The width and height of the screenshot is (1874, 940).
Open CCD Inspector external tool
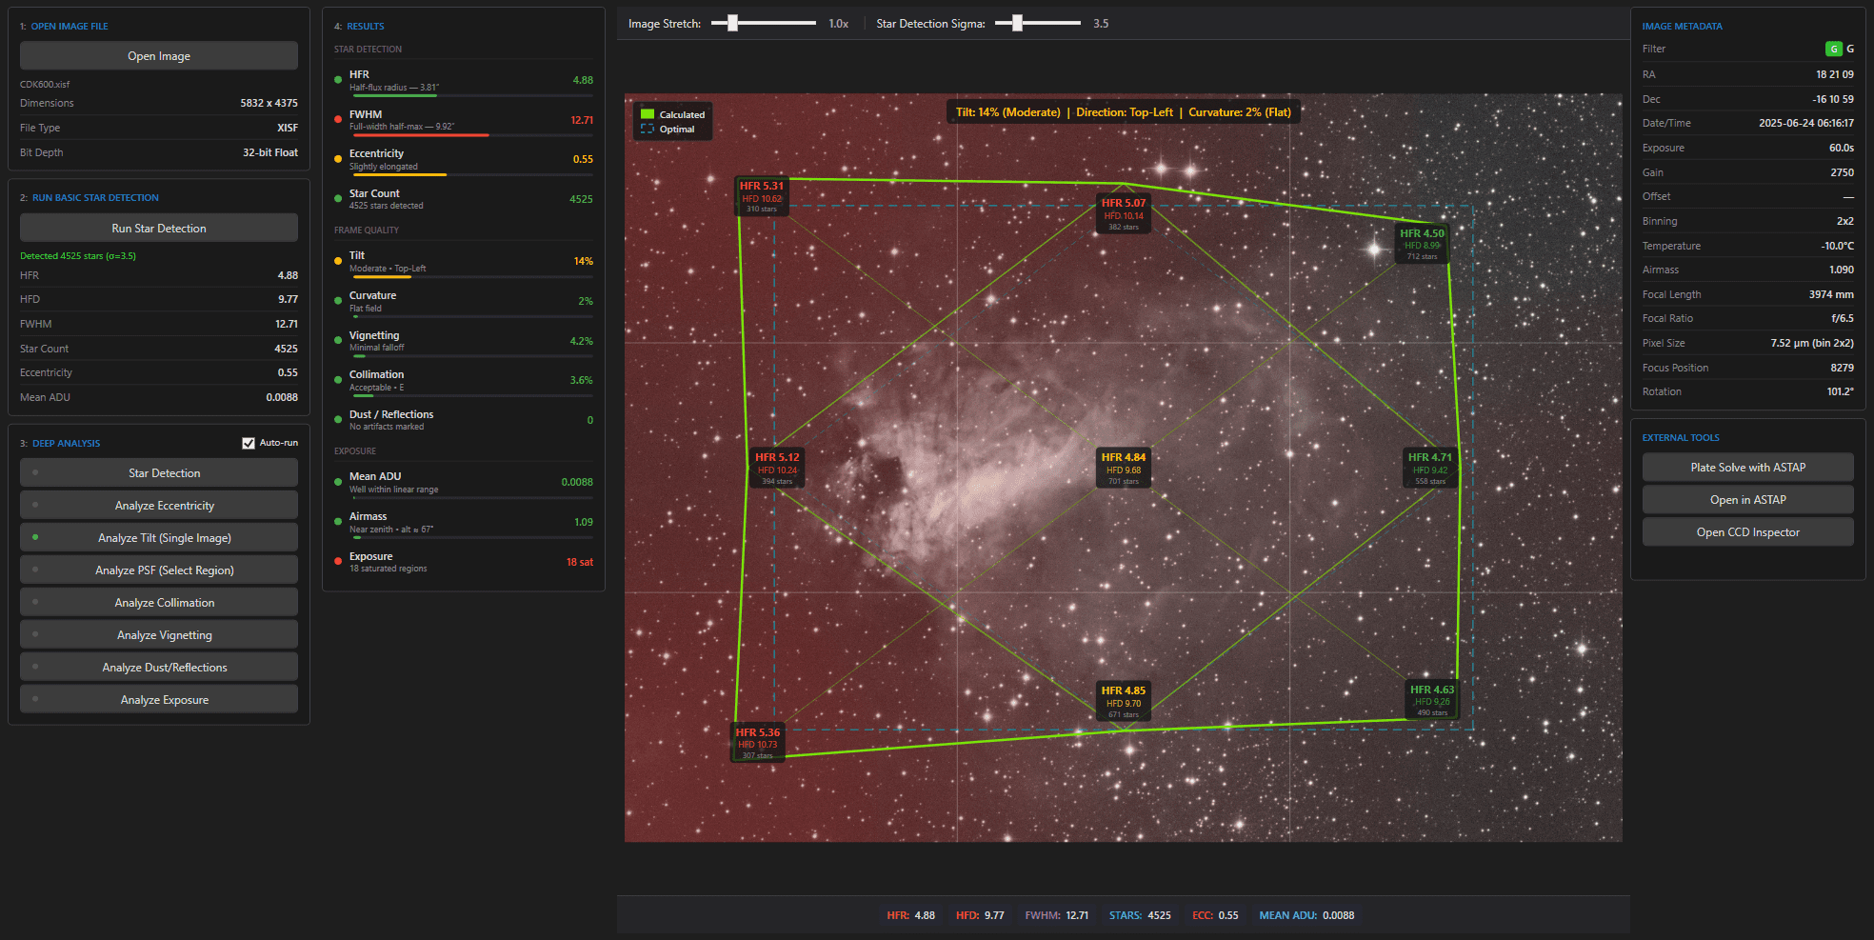pyautogui.click(x=1747, y=532)
